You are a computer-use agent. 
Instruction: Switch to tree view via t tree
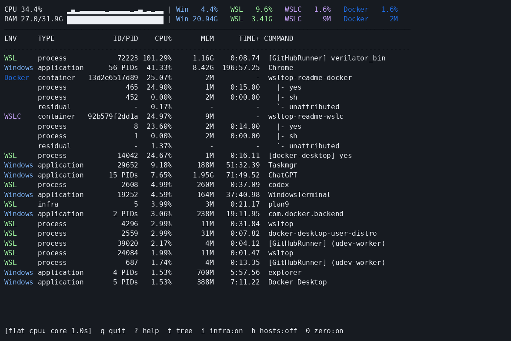(180, 331)
